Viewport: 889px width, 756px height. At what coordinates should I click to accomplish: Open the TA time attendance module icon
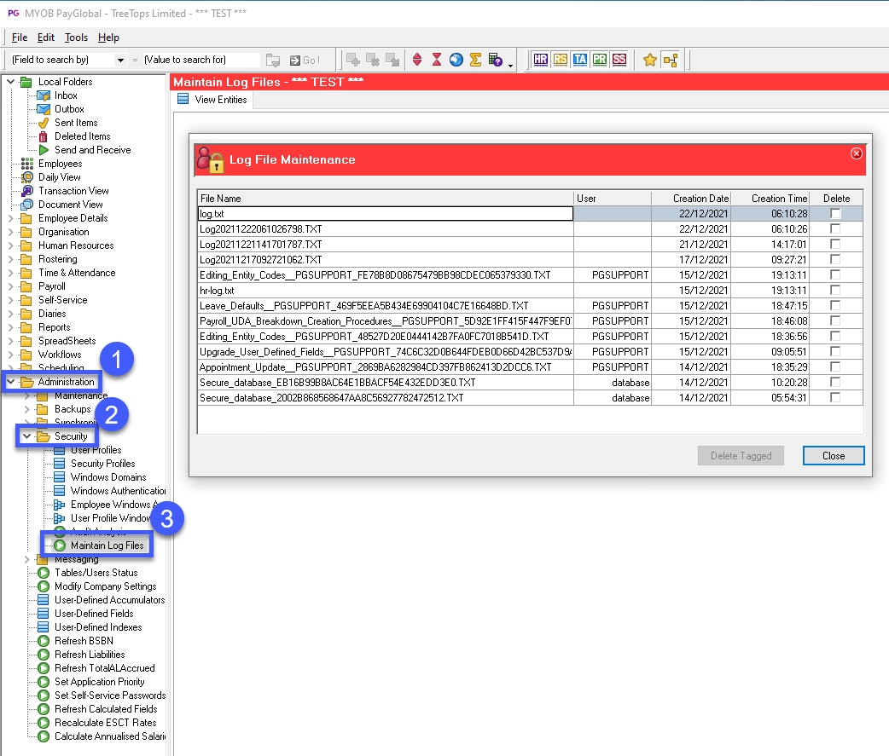point(580,60)
